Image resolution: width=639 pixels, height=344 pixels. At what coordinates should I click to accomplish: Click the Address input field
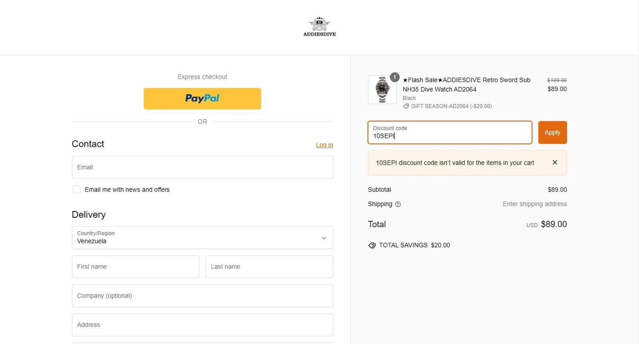click(x=202, y=325)
